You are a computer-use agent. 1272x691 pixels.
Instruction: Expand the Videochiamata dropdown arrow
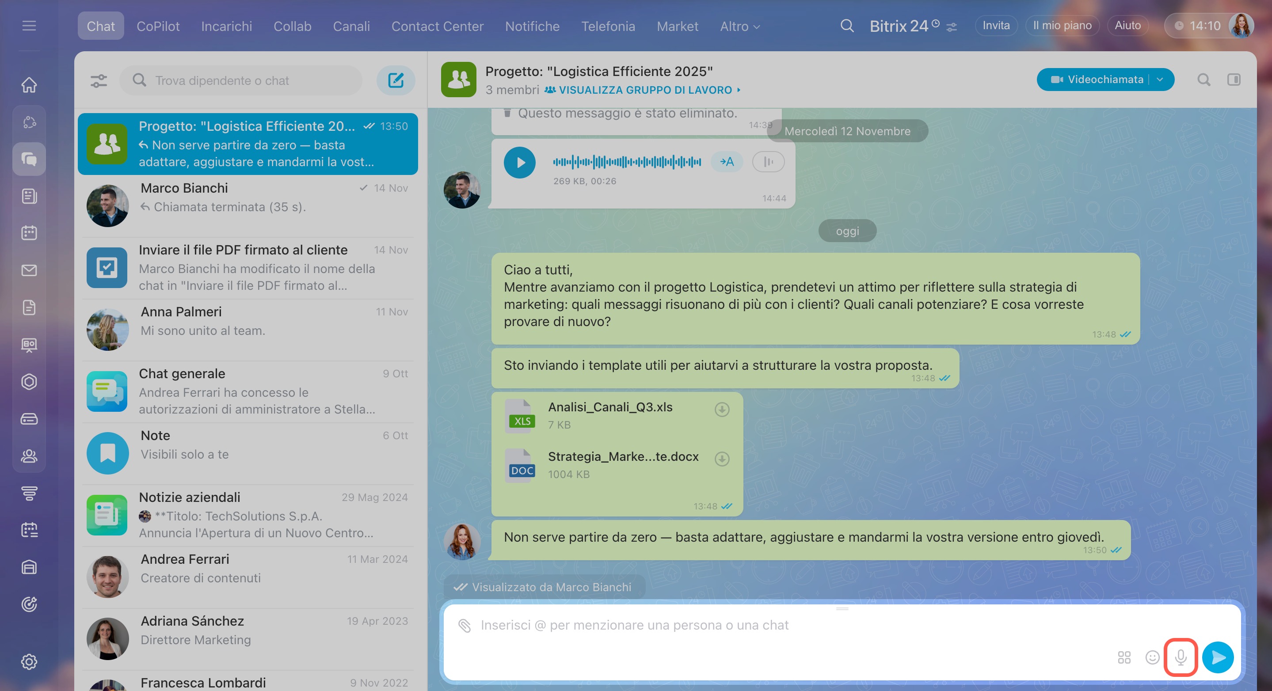click(x=1160, y=80)
